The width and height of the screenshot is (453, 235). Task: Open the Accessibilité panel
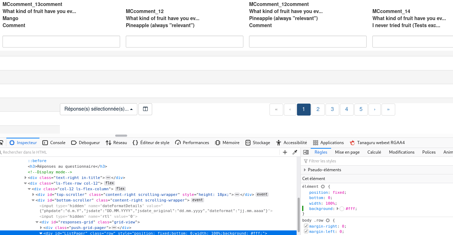[x=292, y=143]
